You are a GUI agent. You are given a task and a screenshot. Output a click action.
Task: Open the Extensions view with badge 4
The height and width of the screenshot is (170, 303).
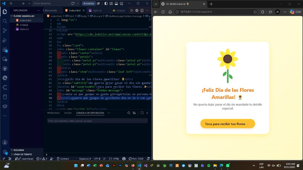coord(5,50)
